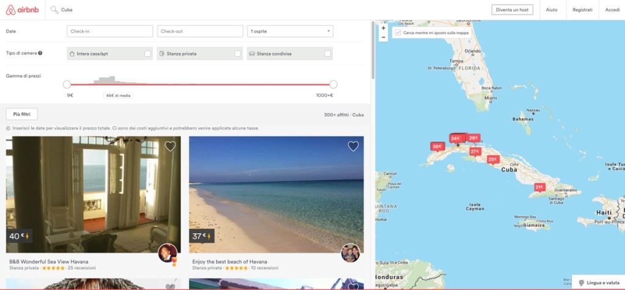Open the B&B Wonderful Sea View Havana title
This screenshot has height=290, width=625.
tap(49, 262)
